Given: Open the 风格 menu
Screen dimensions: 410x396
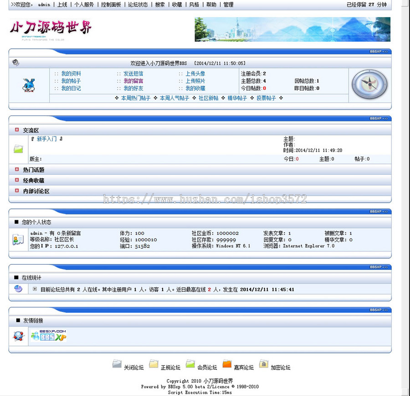Looking at the screenshot, I should point(194,5).
